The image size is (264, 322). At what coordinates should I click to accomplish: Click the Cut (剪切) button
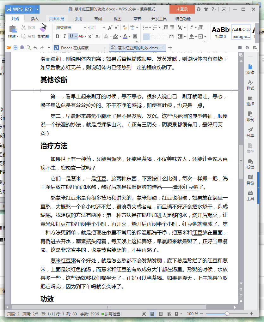pos(28,27)
